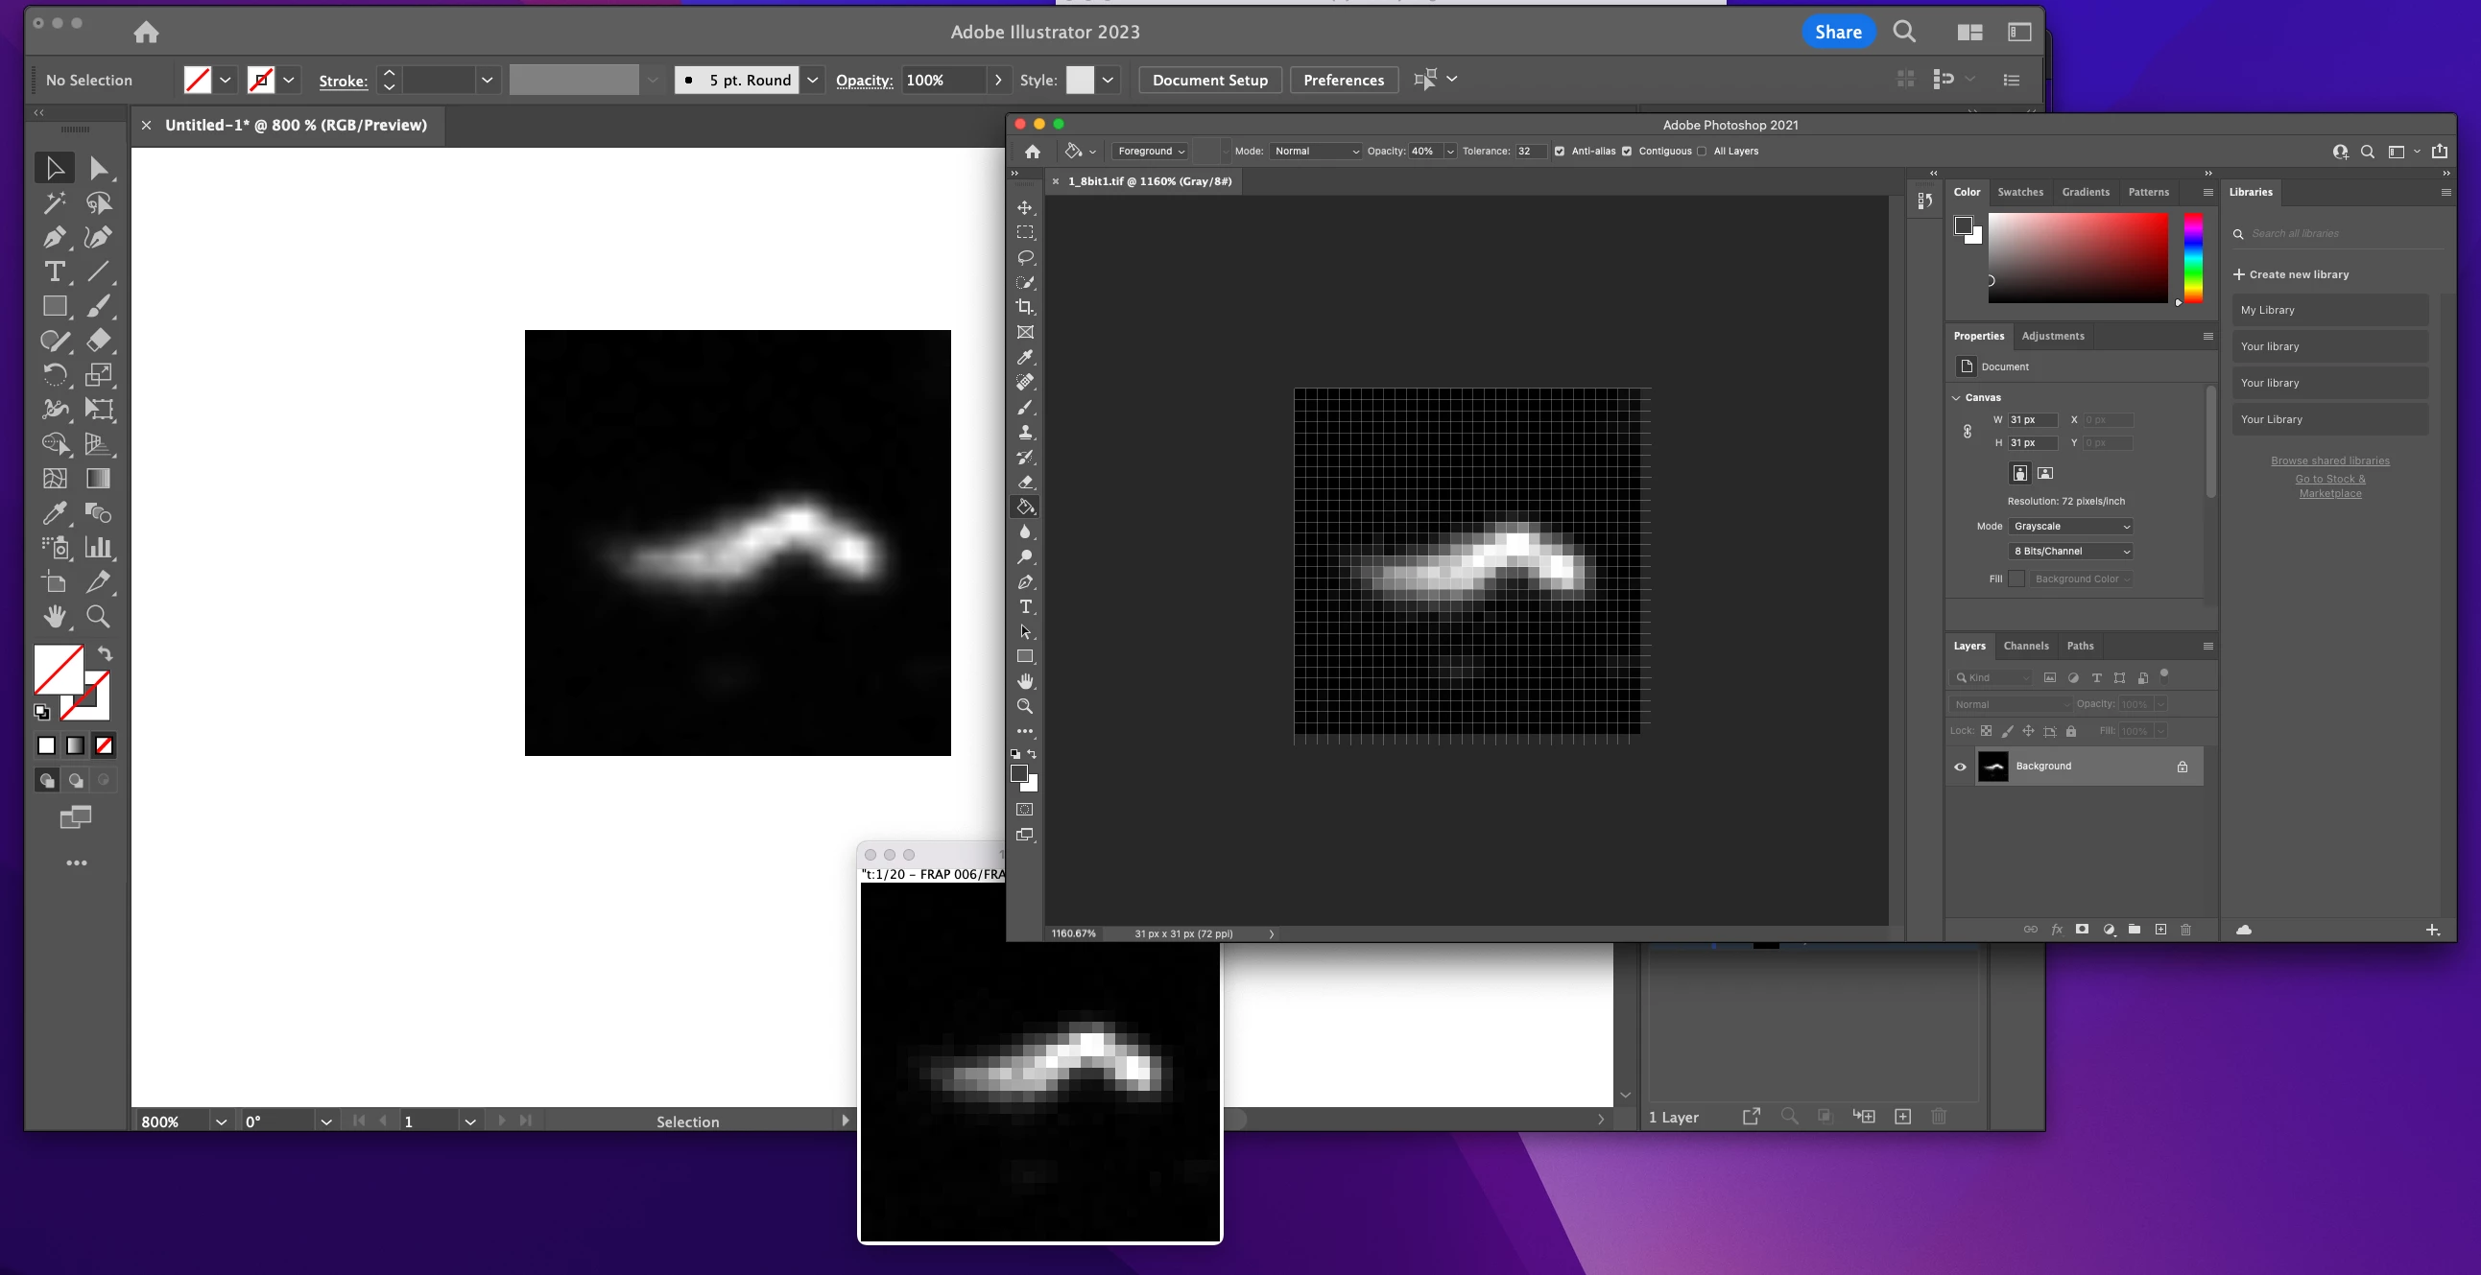Select the Photoshop Crop tool
The height and width of the screenshot is (1275, 2481).
[x=1025, y=307]
